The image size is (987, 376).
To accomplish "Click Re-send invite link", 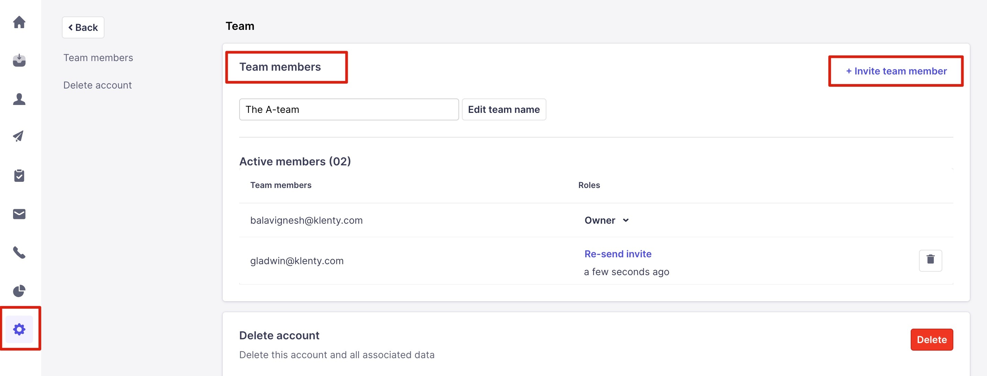I will pos(618,254).
